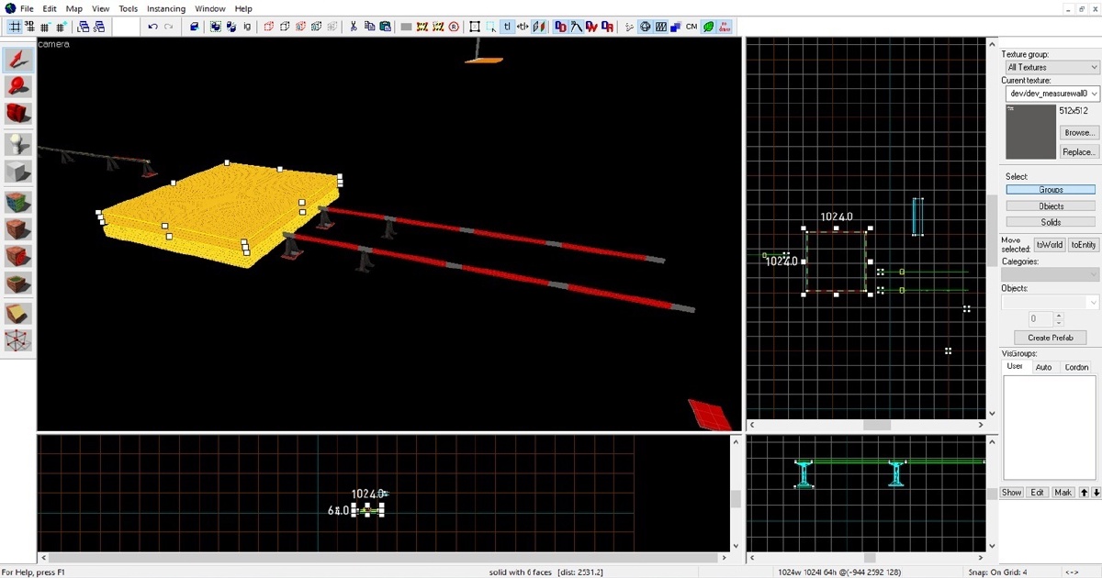The width and height of the screenshot is (1102, 578).
Task: Open the Toggle Texture Application tool
Action: [18, 202]
